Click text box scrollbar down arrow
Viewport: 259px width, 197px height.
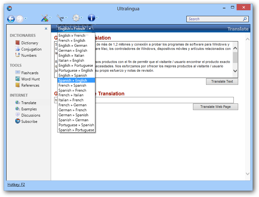pyautogui.click(x=235, y=71)
